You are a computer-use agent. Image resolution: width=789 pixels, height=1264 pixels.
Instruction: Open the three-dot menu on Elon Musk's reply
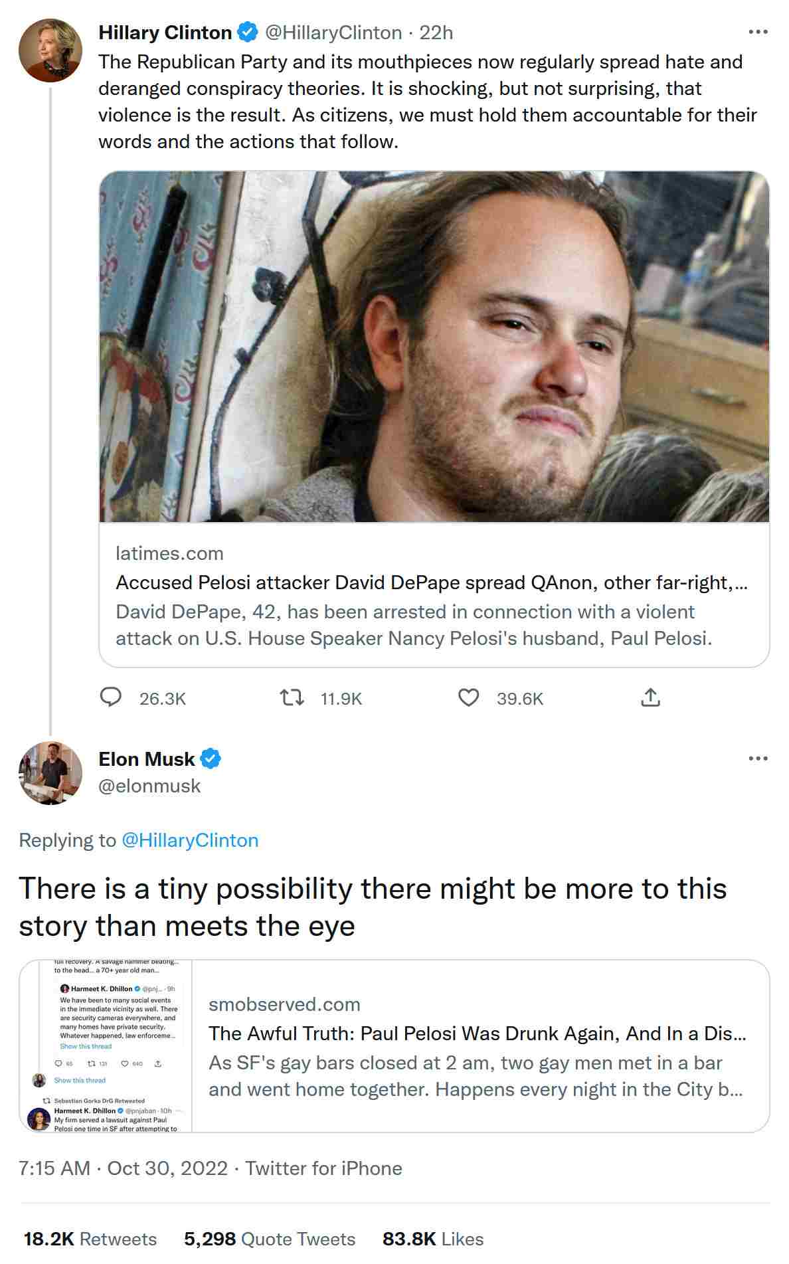coord(758,759)
